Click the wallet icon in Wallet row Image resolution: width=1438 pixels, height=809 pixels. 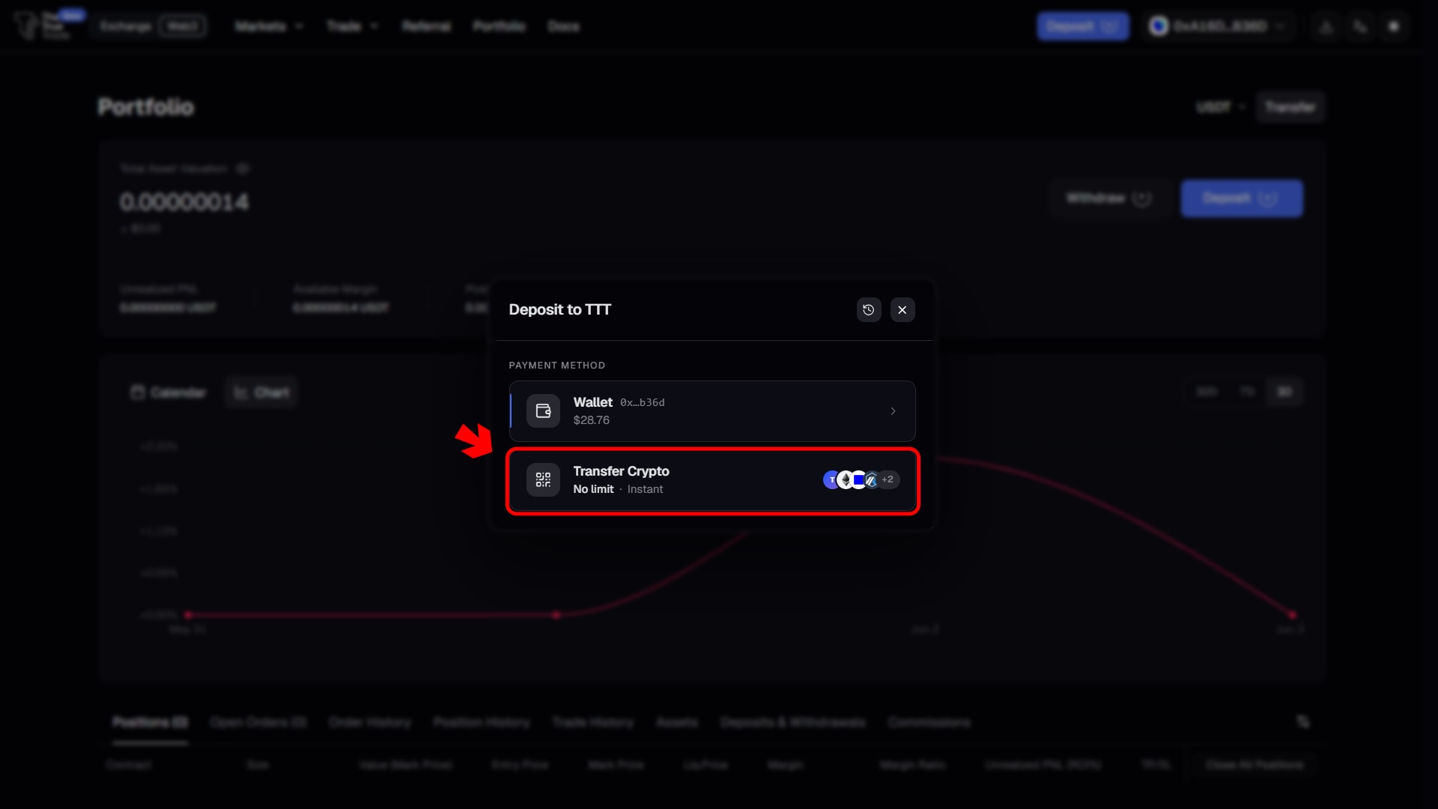coord(543,411)
